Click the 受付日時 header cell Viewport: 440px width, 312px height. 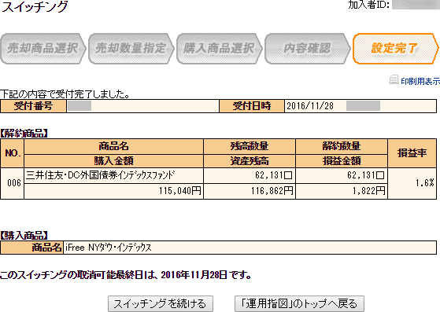point(252,106)
